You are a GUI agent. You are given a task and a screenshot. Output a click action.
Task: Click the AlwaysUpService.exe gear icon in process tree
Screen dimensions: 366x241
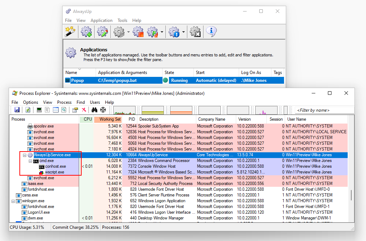(30, 155)
